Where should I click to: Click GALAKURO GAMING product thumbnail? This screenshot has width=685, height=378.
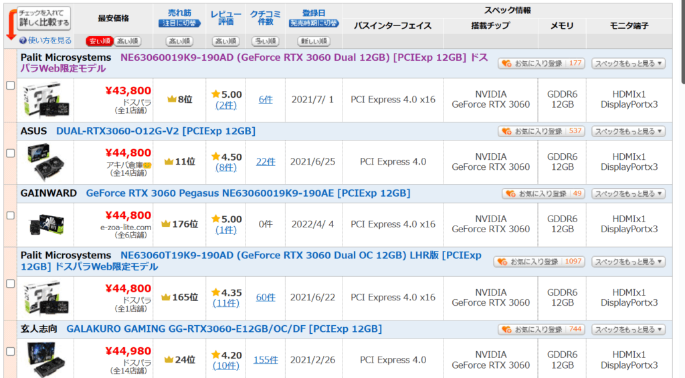[x=46, y=360]
